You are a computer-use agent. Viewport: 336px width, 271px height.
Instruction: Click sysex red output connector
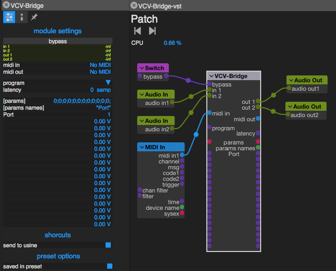pyautogui.click(x=182, y=212)
